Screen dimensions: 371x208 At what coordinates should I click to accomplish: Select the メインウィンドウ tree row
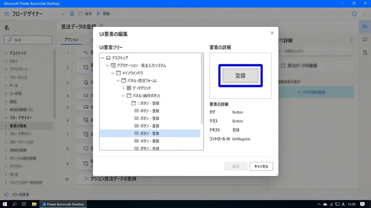(150, 73)
